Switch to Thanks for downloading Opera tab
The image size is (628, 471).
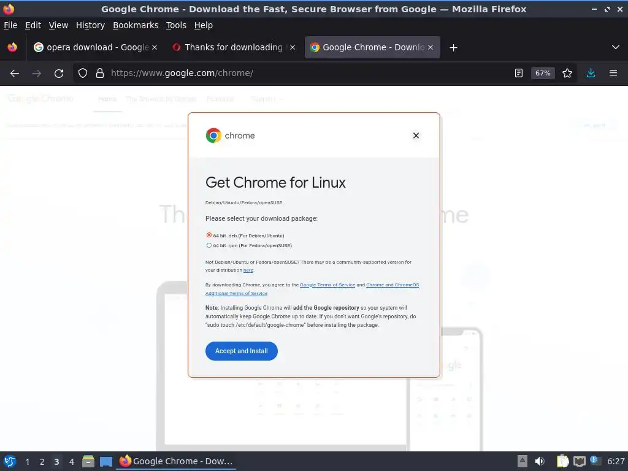[234, 47]
